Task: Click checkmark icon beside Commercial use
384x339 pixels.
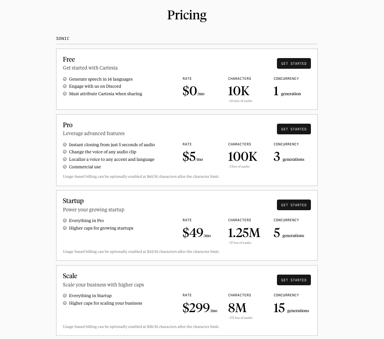Action: (65, 167)
